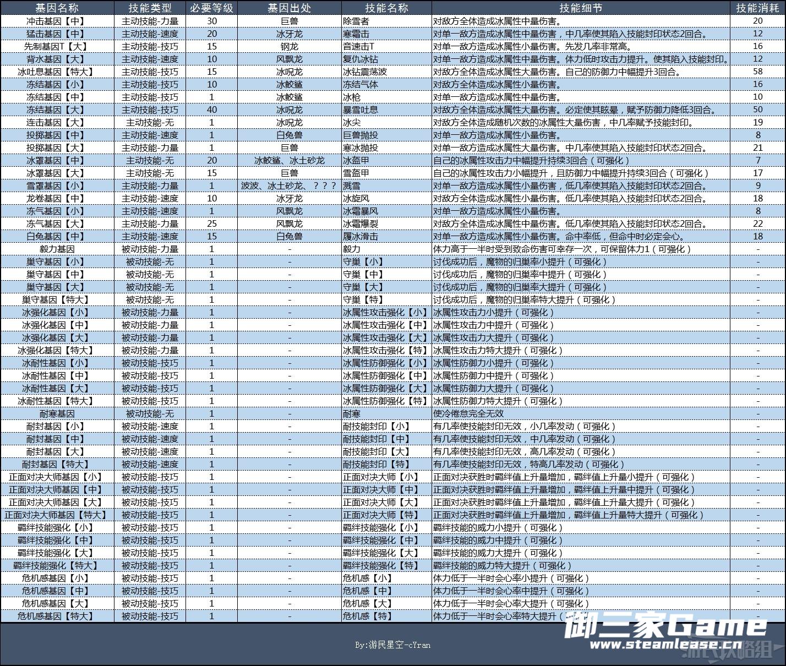
Task: Click the 毅力基因 gene name cell
Action: point(57,249)
